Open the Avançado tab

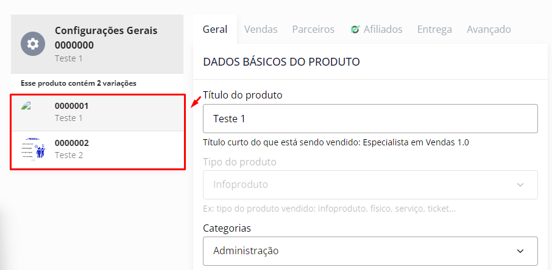(489, 29)
